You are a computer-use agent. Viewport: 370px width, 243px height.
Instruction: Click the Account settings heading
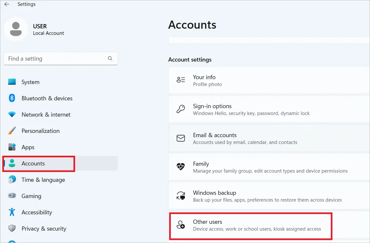tap(190, 60)
